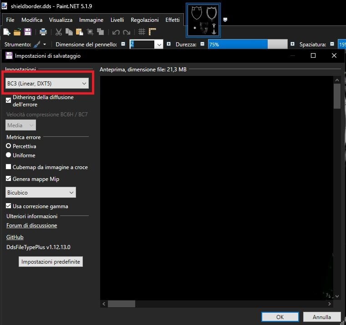The width and height of the screenshot is (346, 325).
Task: Click the Redo arrow icon
Action: pyautogui.click(x=127, y=32)
